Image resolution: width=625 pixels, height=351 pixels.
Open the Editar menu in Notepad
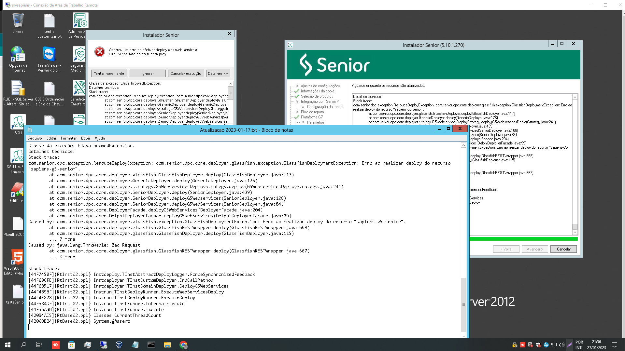pyautogui.click(x=51, y=138)
